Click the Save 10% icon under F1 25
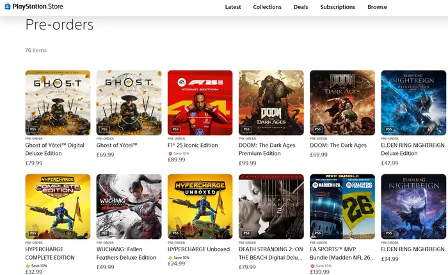The height and width of the screenshot is (275, 448). click(x=170, y=154)
